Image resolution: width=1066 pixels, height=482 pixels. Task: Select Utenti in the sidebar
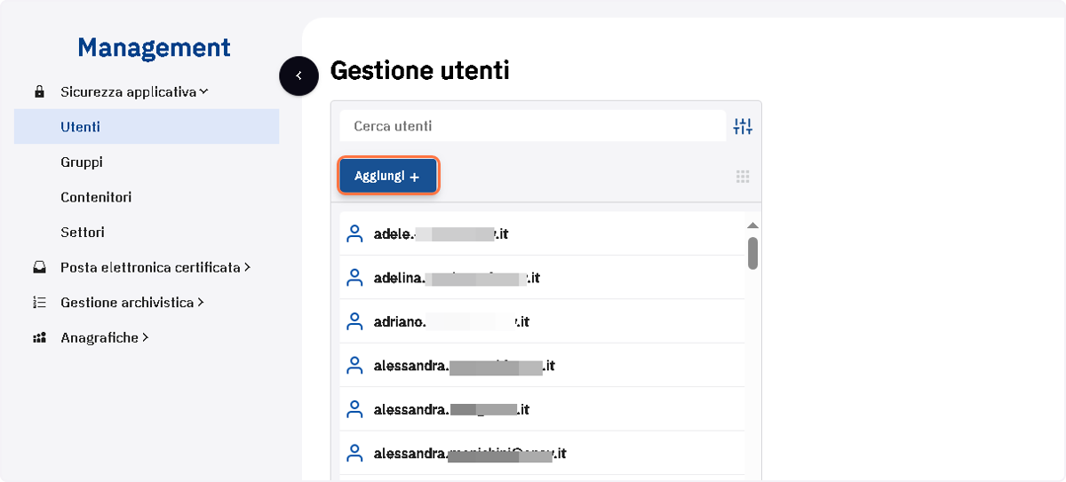click(x=147, y=127)
